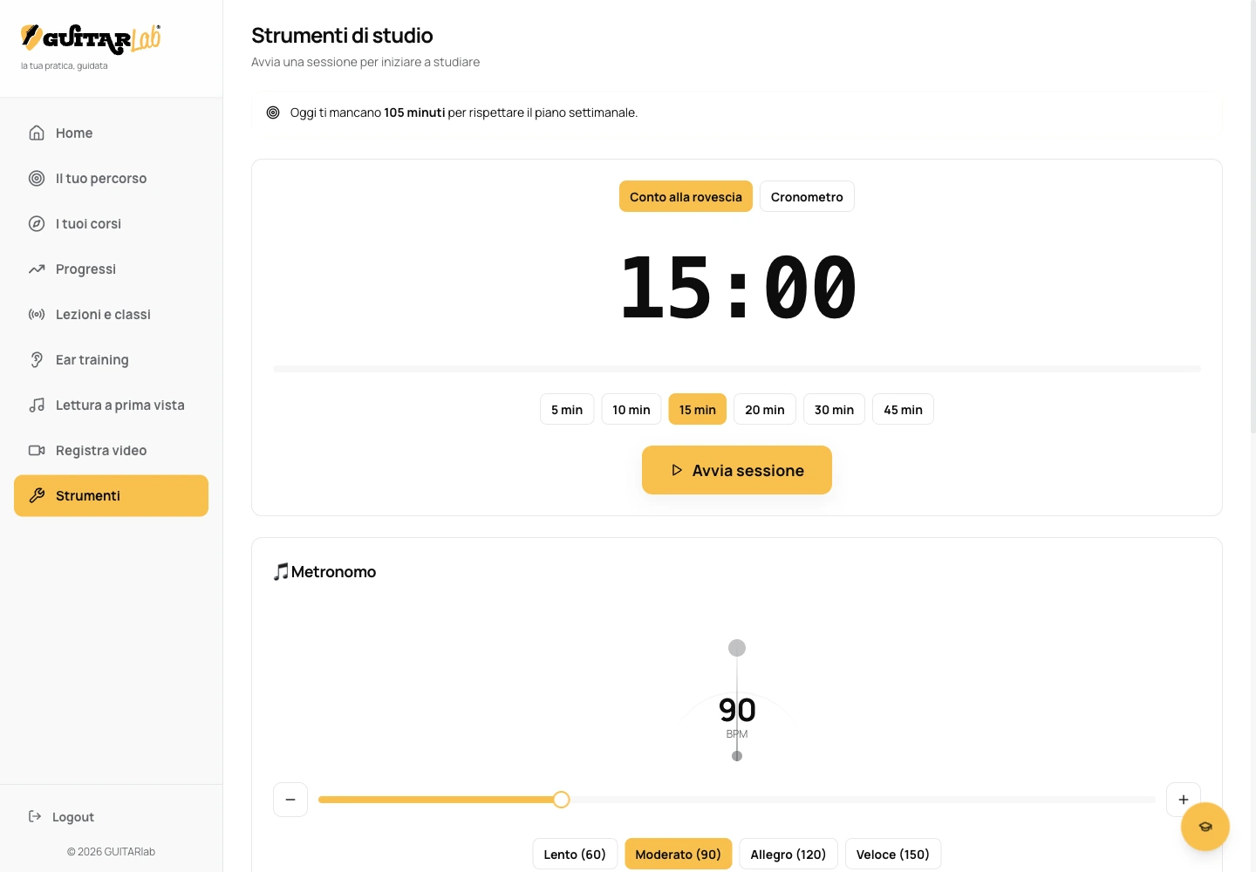This screenshot has width=1256, height=872.
Task: Decrease BPM with the minus button
Action: (290, 800)
